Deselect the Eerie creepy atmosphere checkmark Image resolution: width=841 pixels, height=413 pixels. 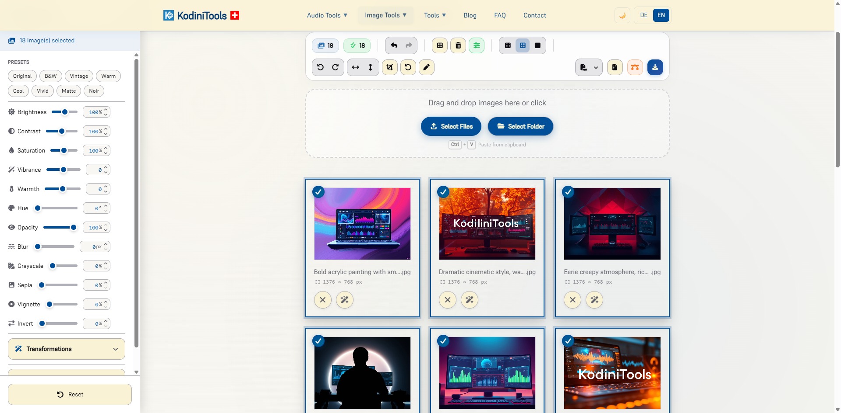click(x=568, y=192)
